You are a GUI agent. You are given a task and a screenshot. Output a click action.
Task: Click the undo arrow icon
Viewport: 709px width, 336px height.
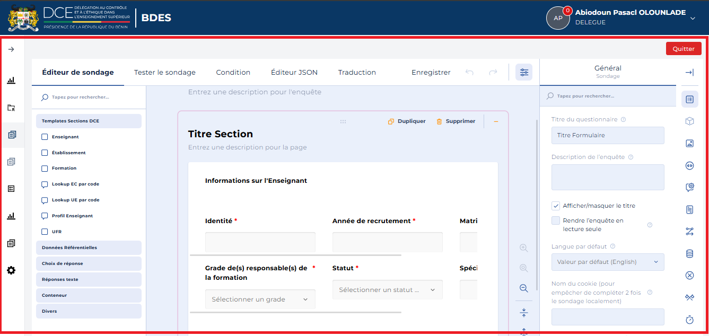coord(469,72)
